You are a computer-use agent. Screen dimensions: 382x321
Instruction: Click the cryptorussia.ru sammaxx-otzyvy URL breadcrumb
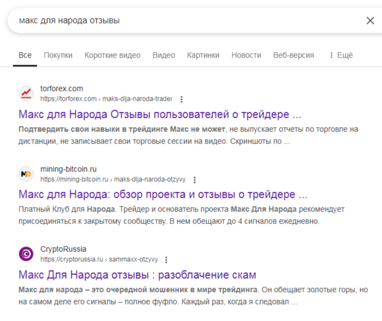point(99,259)
